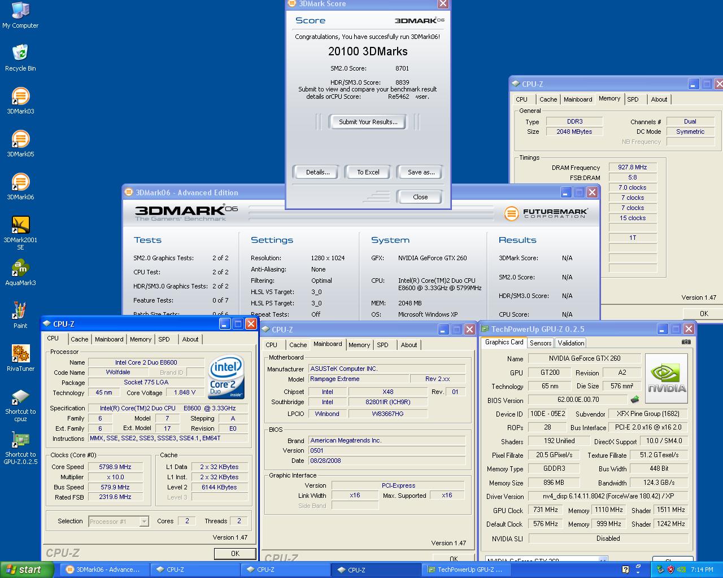Click the NVIDIA tray icon
723x578 pixels.
(682, 570)
